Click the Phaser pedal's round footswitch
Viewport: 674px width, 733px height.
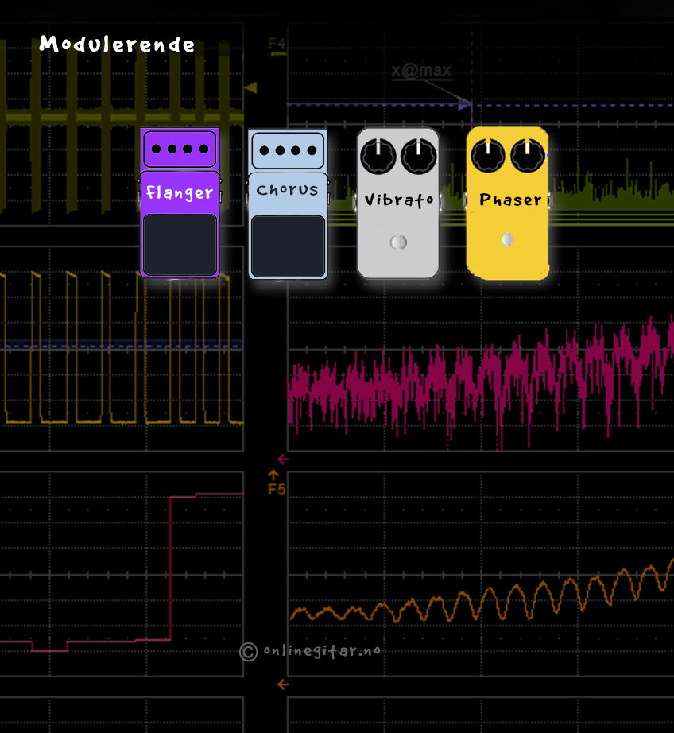pos(507,239)
